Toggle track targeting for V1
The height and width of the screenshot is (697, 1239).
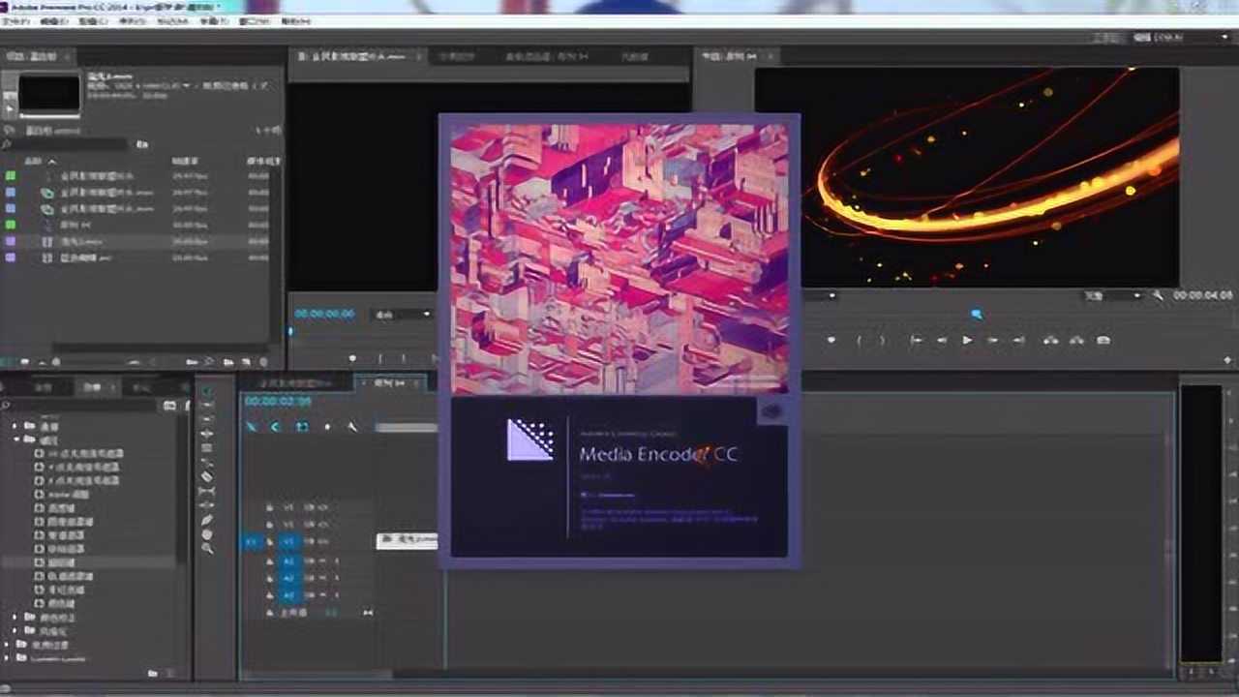(x=287, y=542)
